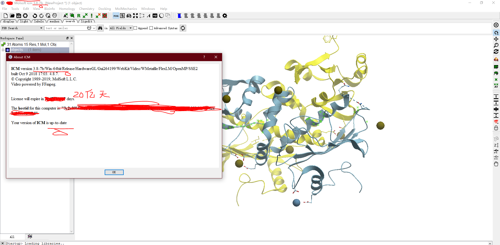Enable the Append checkbox

point(135,28)
